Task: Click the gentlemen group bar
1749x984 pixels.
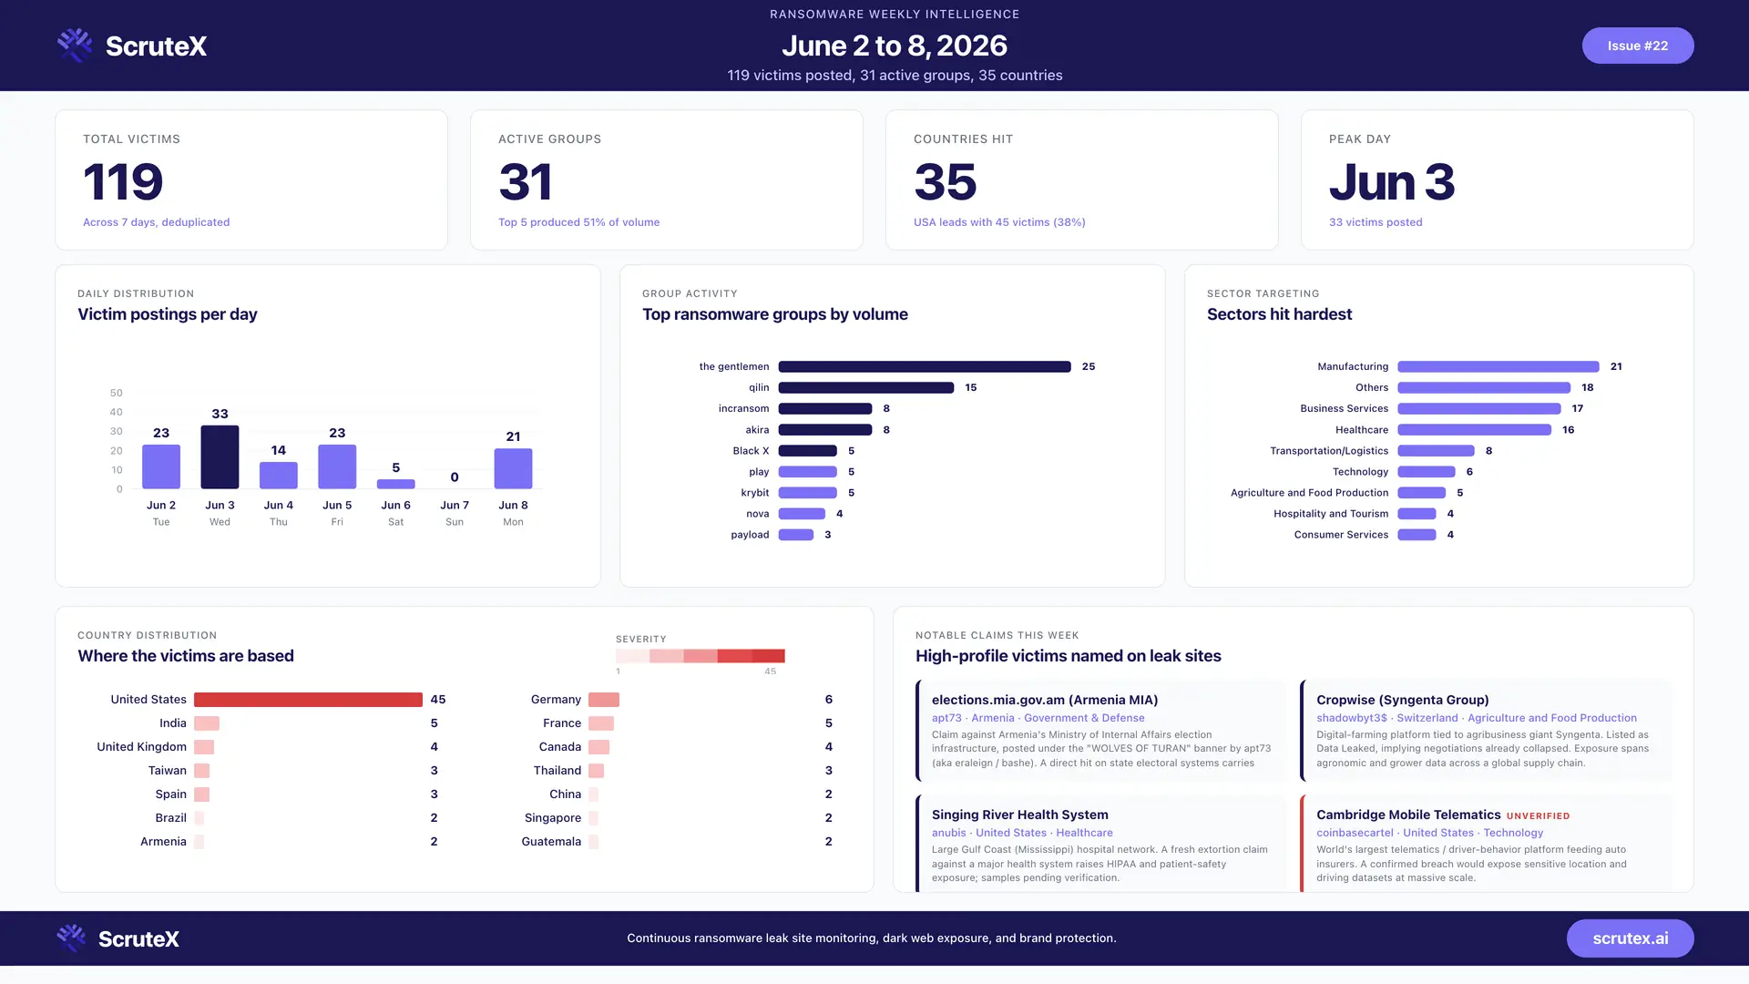Action: [925, 366]
